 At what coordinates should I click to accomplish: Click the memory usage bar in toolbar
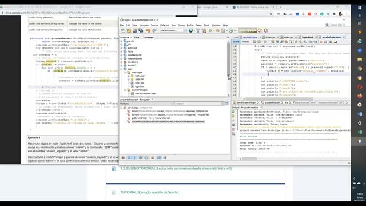point(247,30)
